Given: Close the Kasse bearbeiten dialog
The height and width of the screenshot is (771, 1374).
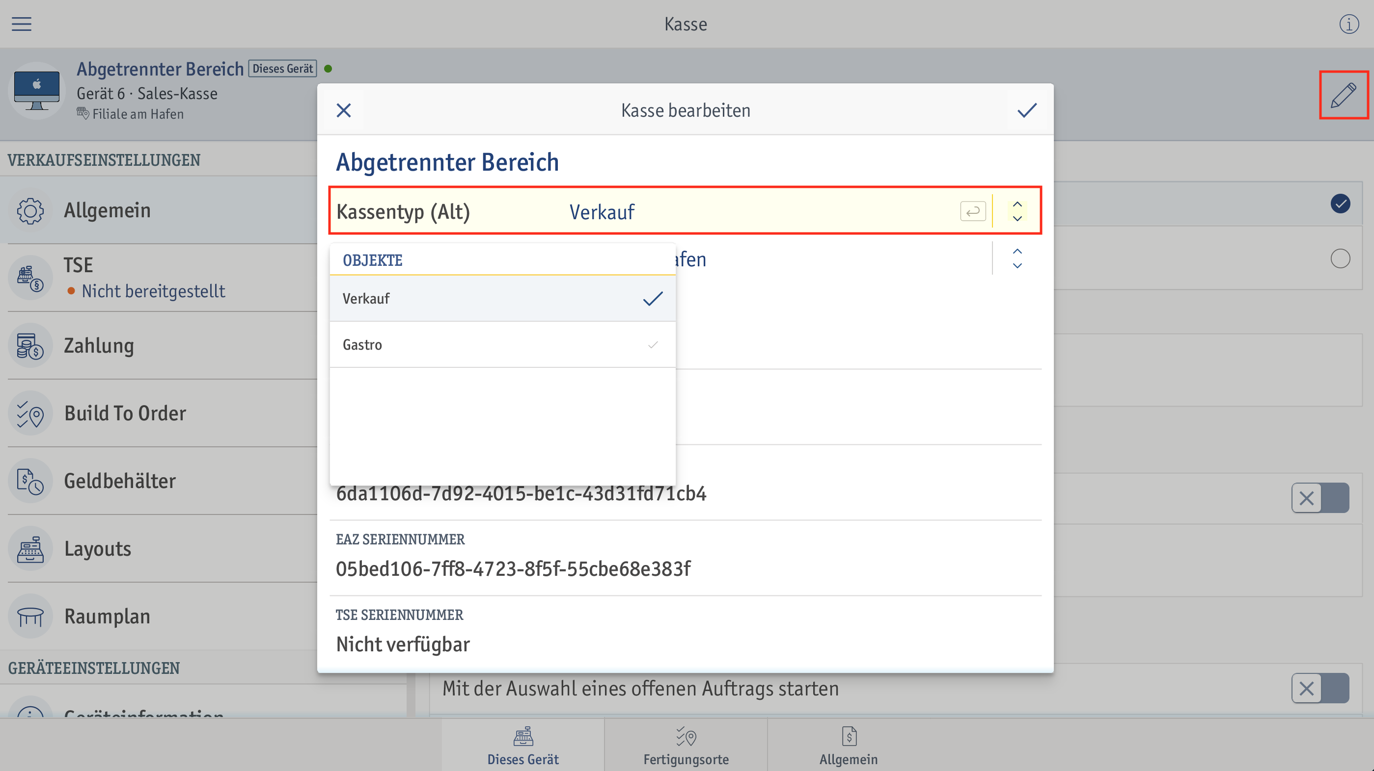Looking at the screenshot, I should (344, 110).
